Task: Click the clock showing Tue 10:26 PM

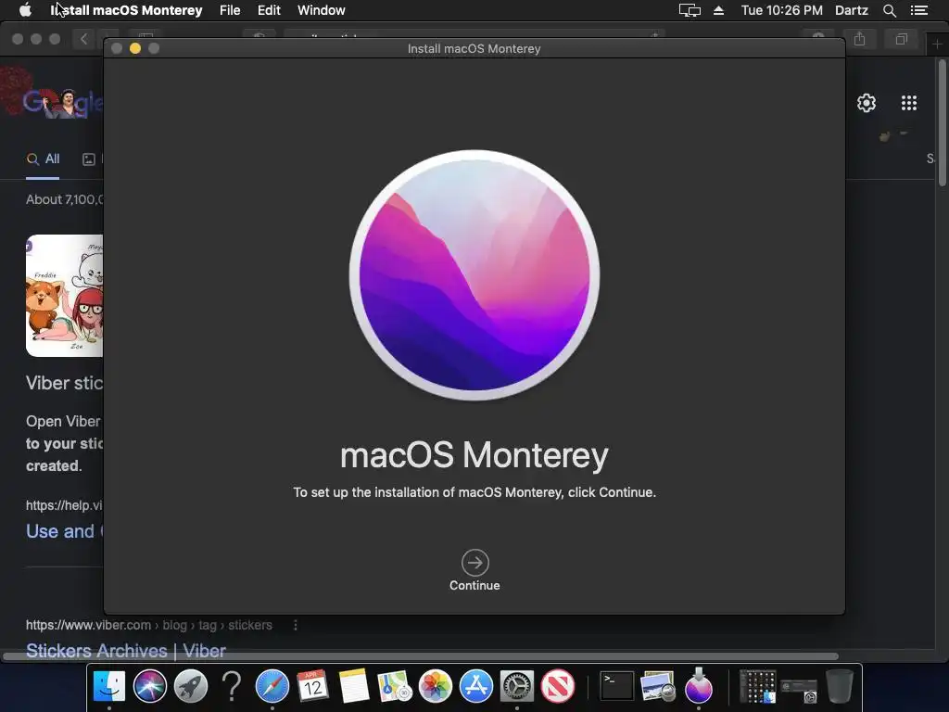Action: pos(781,10)
